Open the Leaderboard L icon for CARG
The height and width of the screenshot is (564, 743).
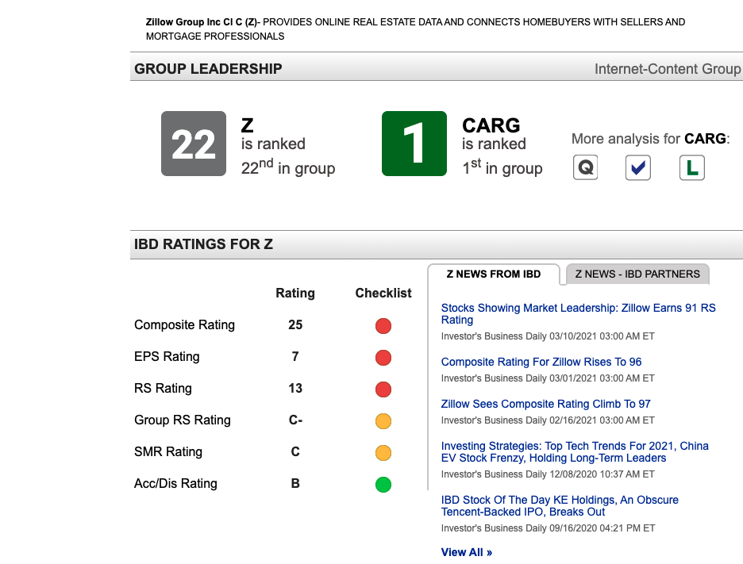pyautogui.click(x=692, y=167)
